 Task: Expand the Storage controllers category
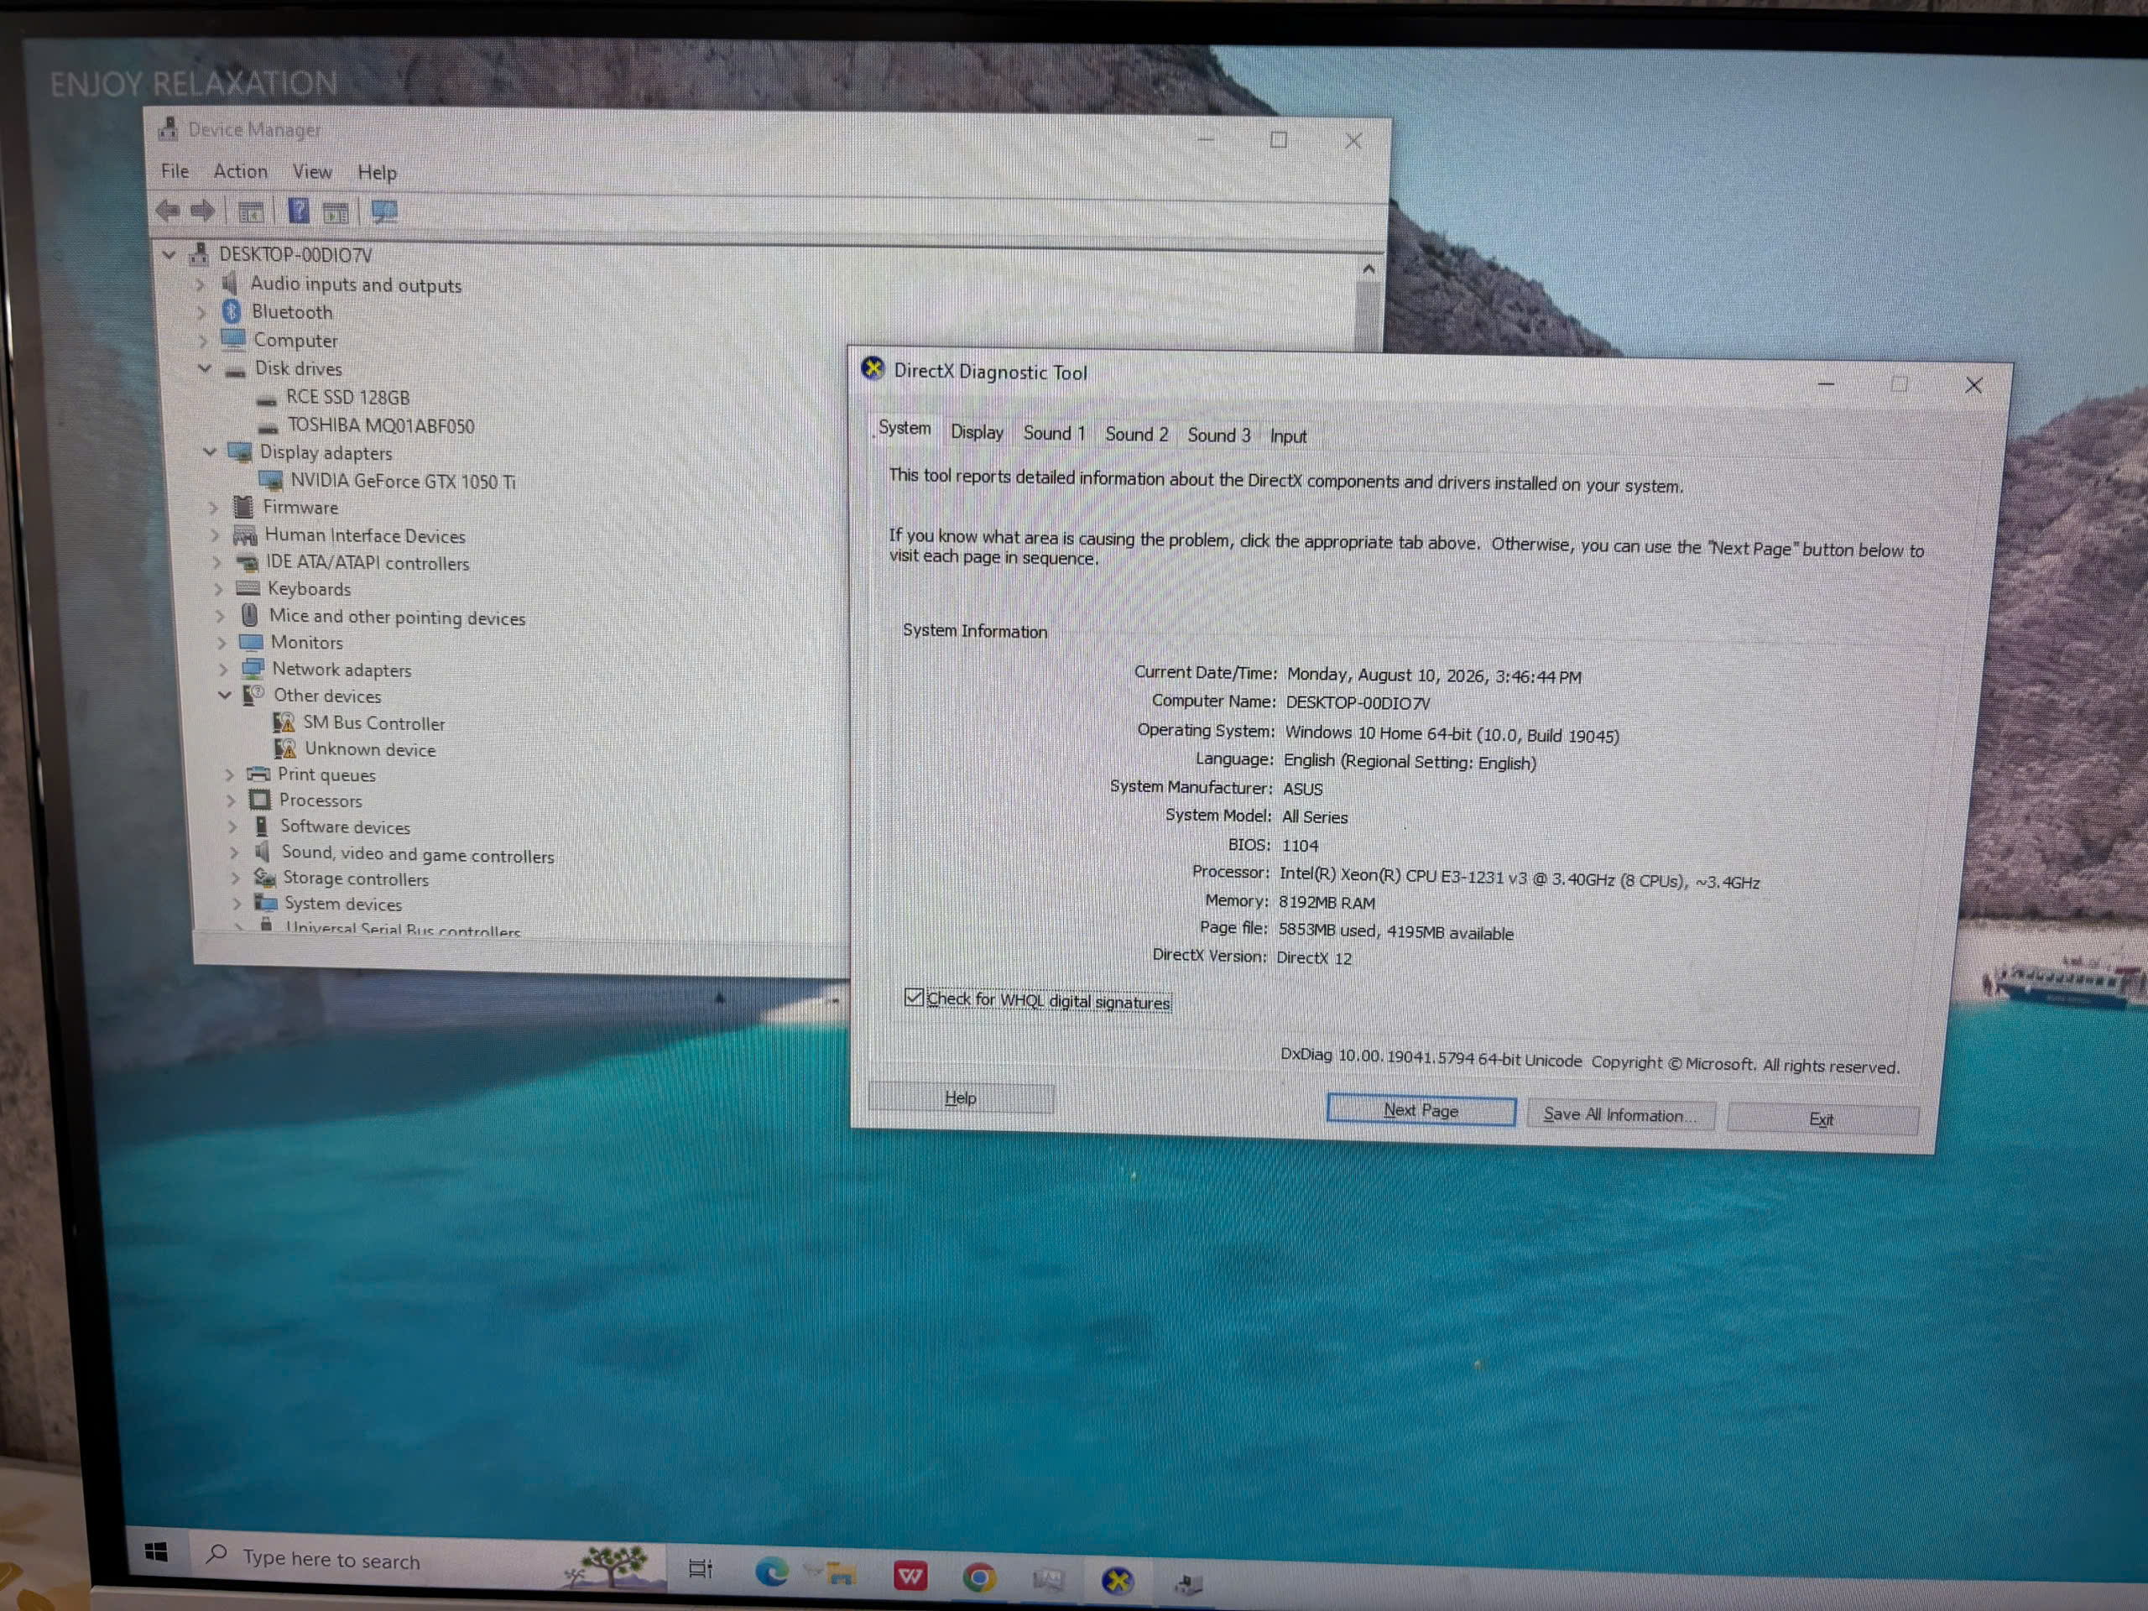click(235, 878)
